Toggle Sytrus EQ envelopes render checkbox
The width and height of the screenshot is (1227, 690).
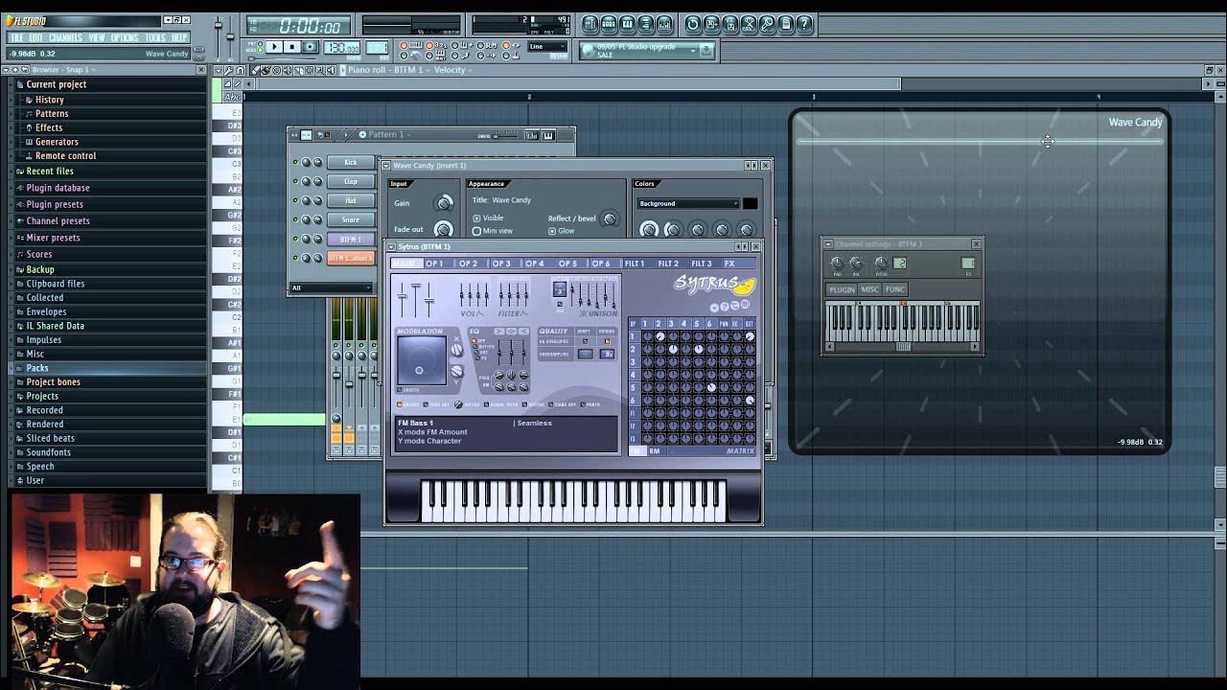607,341
